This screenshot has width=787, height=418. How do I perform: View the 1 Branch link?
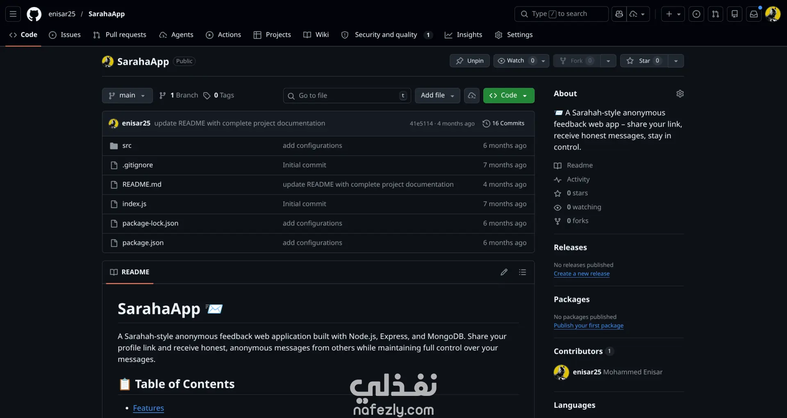tap(179, 95)
